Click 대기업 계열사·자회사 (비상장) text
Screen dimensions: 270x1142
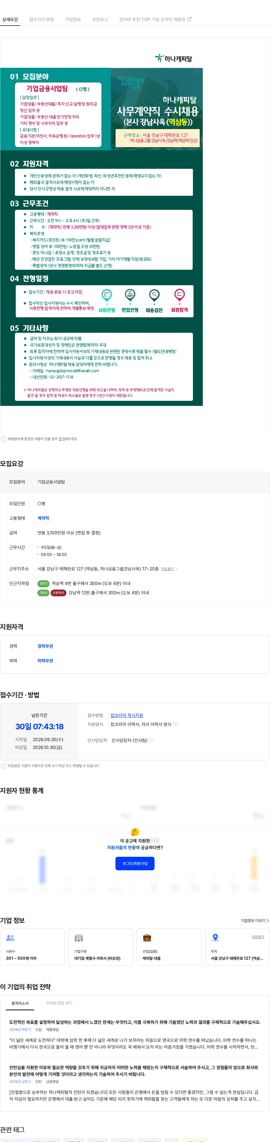(x=97, y=958)
